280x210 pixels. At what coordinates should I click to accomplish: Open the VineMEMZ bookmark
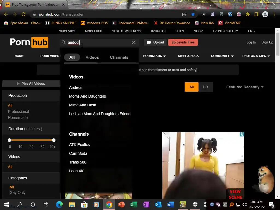230,23
